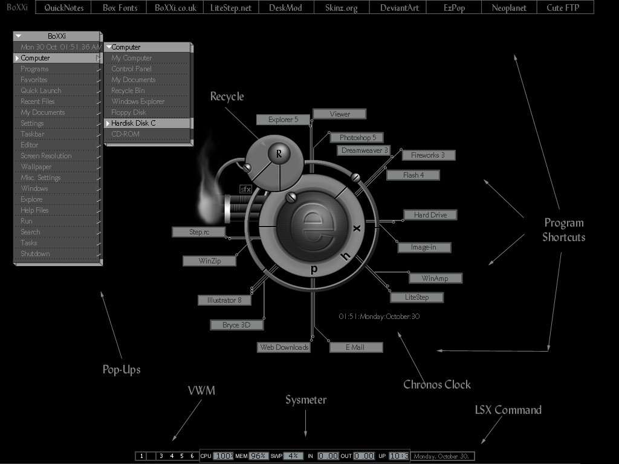Click the large central 'e' orb
Viewport: 619px width, 464px height.
tap(313, 227)
